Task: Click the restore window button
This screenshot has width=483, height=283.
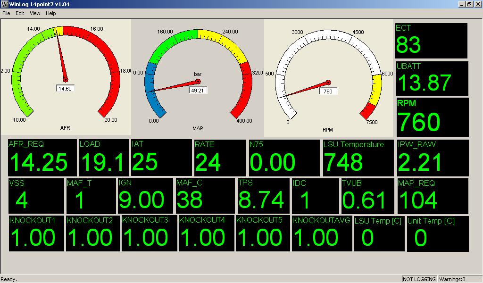Action: click(469, 4)
